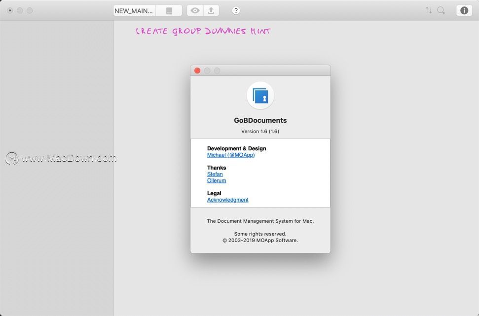Click the Development & Design heading

(236, 149)
